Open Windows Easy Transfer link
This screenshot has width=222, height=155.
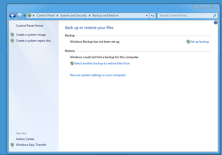31,145
